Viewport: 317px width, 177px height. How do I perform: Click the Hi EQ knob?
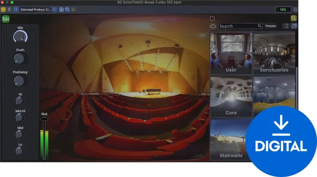click(x=19, y=101)
